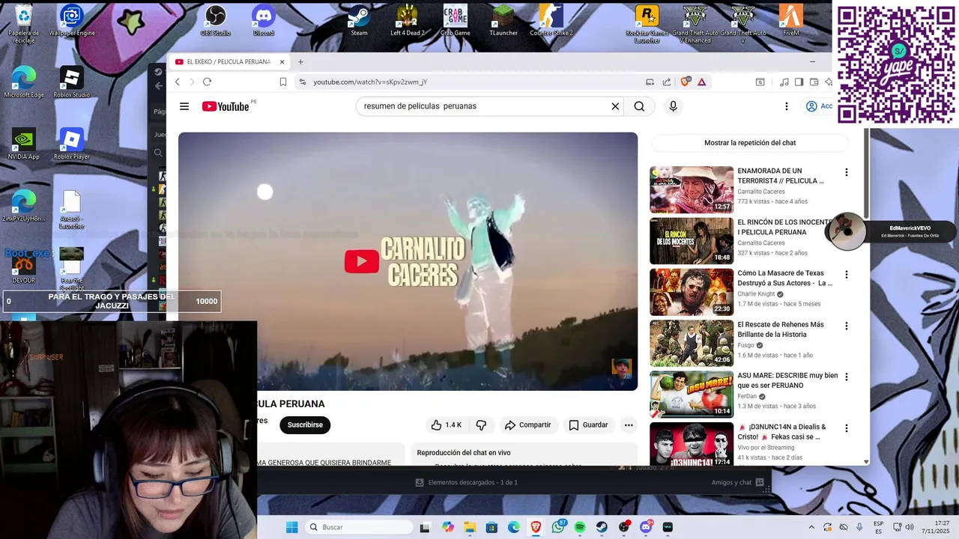Reload the page in Brave
Image resolution: width=959 pixels, height=539 pixels.
pos(207,82)
